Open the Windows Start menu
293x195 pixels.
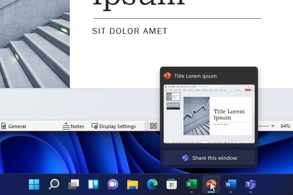(34, 184)
